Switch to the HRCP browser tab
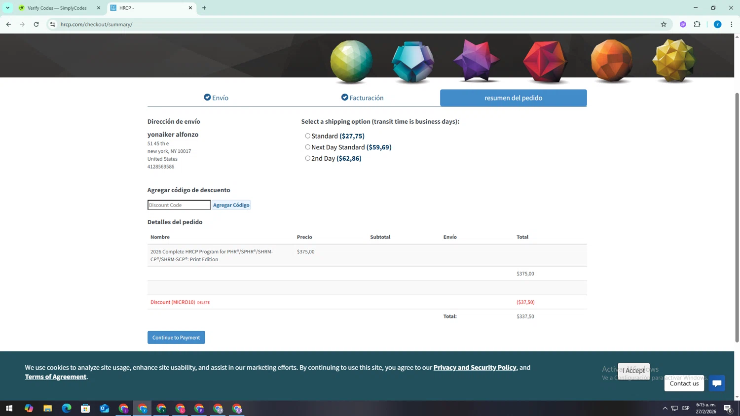Viewport: 740px width, 416px height. tap(150, 8)
